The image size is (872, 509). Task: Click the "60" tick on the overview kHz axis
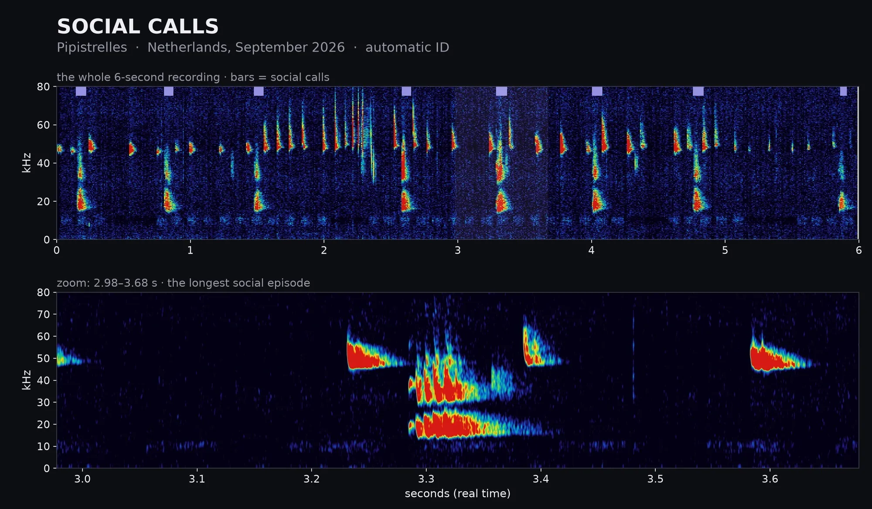pyautogui.click(x=44, y=125)
